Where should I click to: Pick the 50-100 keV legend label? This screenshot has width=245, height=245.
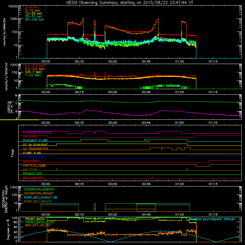coord(35,20)
